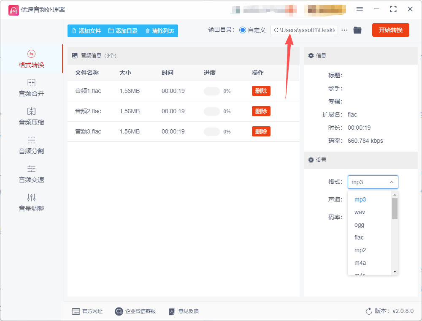Switch to 音频合并 audio merge
This screenshot has height=321, width=422.
click(x=31, y=88)
